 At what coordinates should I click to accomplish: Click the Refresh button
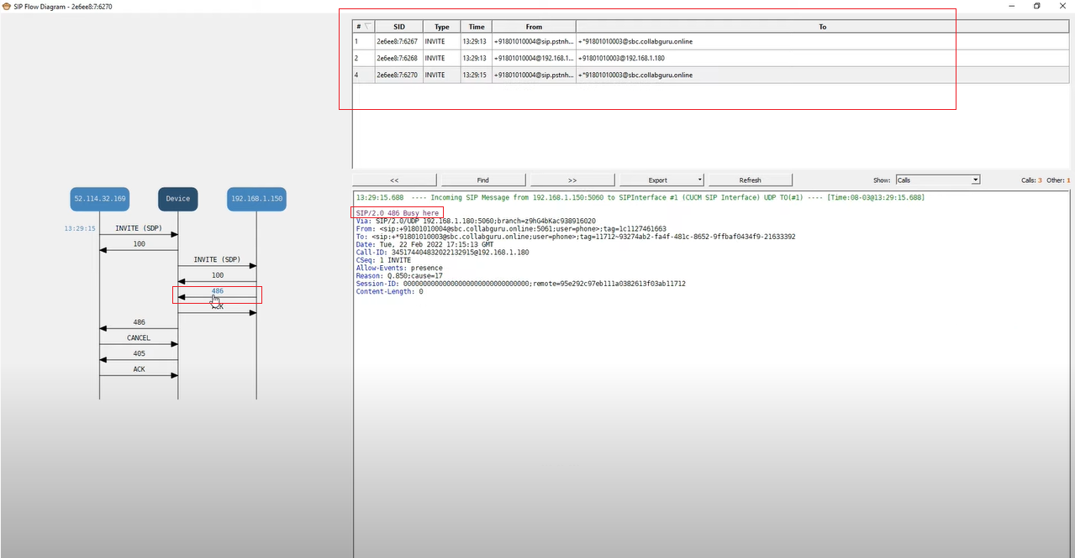pyautogui.click(x=751, y=180)
